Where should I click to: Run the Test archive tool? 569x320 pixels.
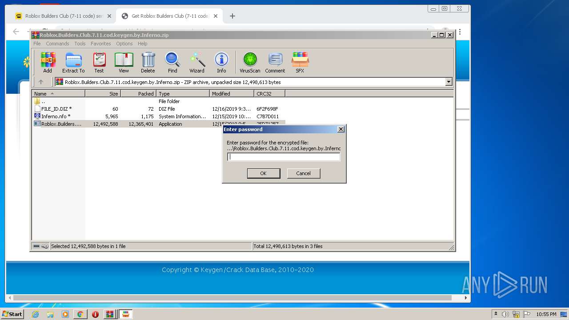point(99,62)
